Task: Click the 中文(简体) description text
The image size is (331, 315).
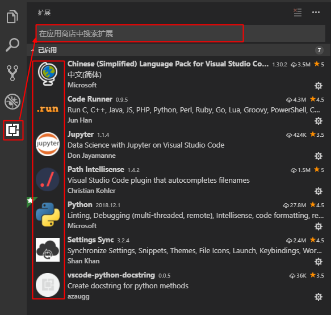Action: [x=85, y=74]
